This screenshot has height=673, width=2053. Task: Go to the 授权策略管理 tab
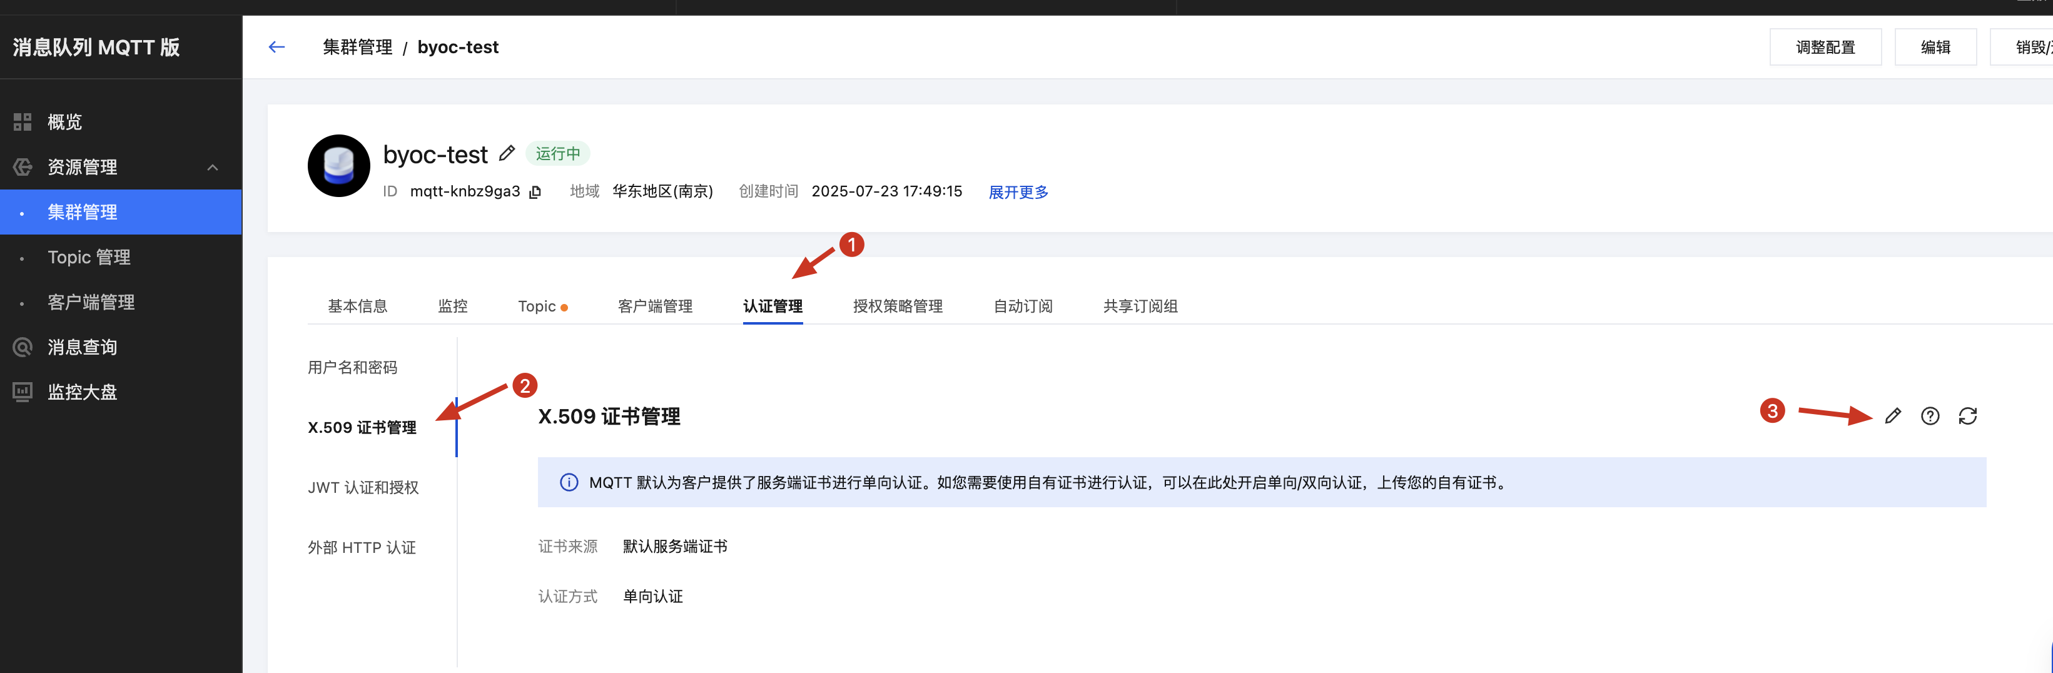pos(898,306)
